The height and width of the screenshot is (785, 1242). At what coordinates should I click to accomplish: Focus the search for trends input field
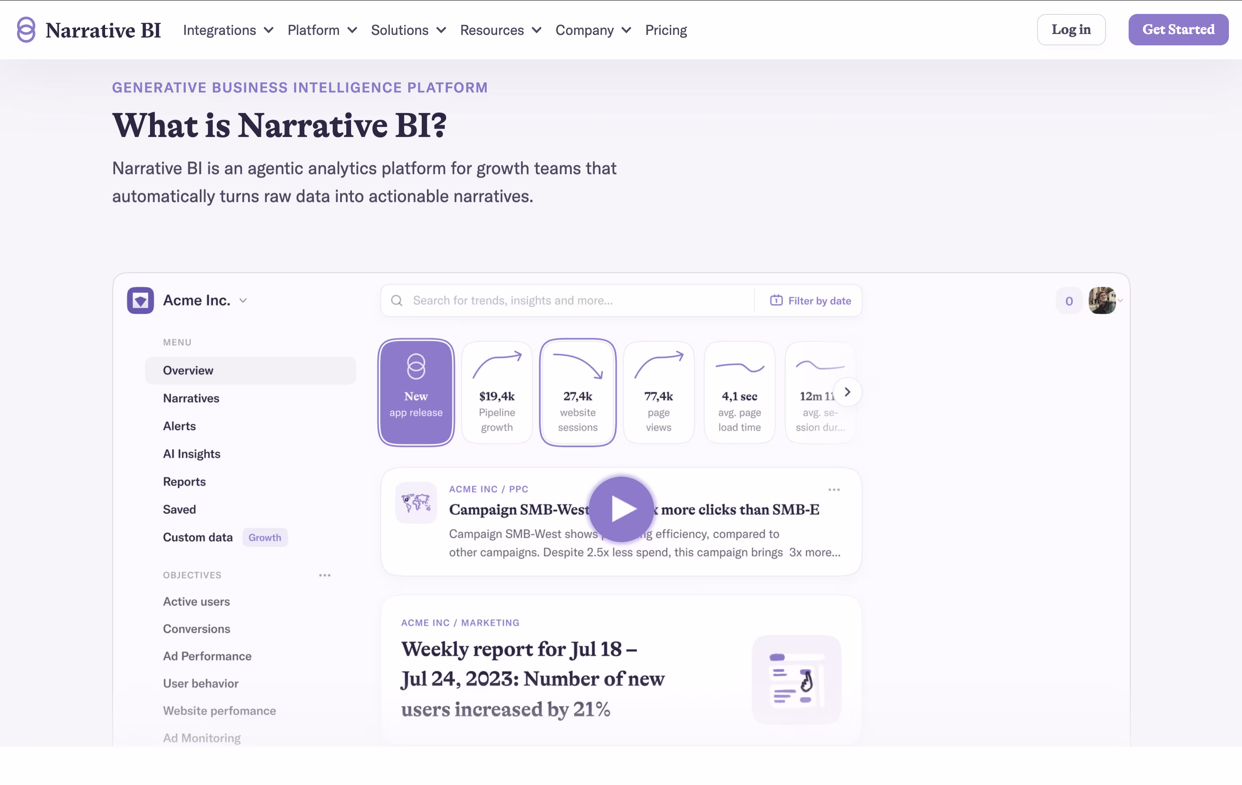coord(567,300)
